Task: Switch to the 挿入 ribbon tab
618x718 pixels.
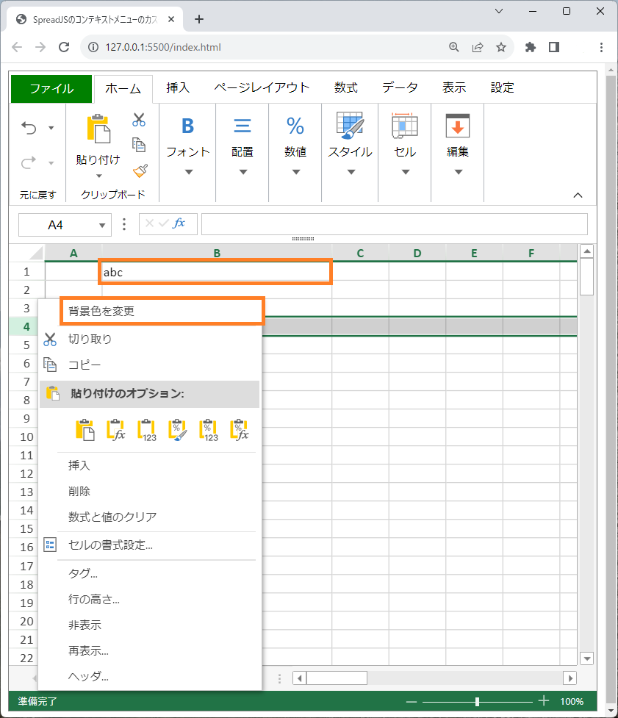Action: click(x=178, y=88)
